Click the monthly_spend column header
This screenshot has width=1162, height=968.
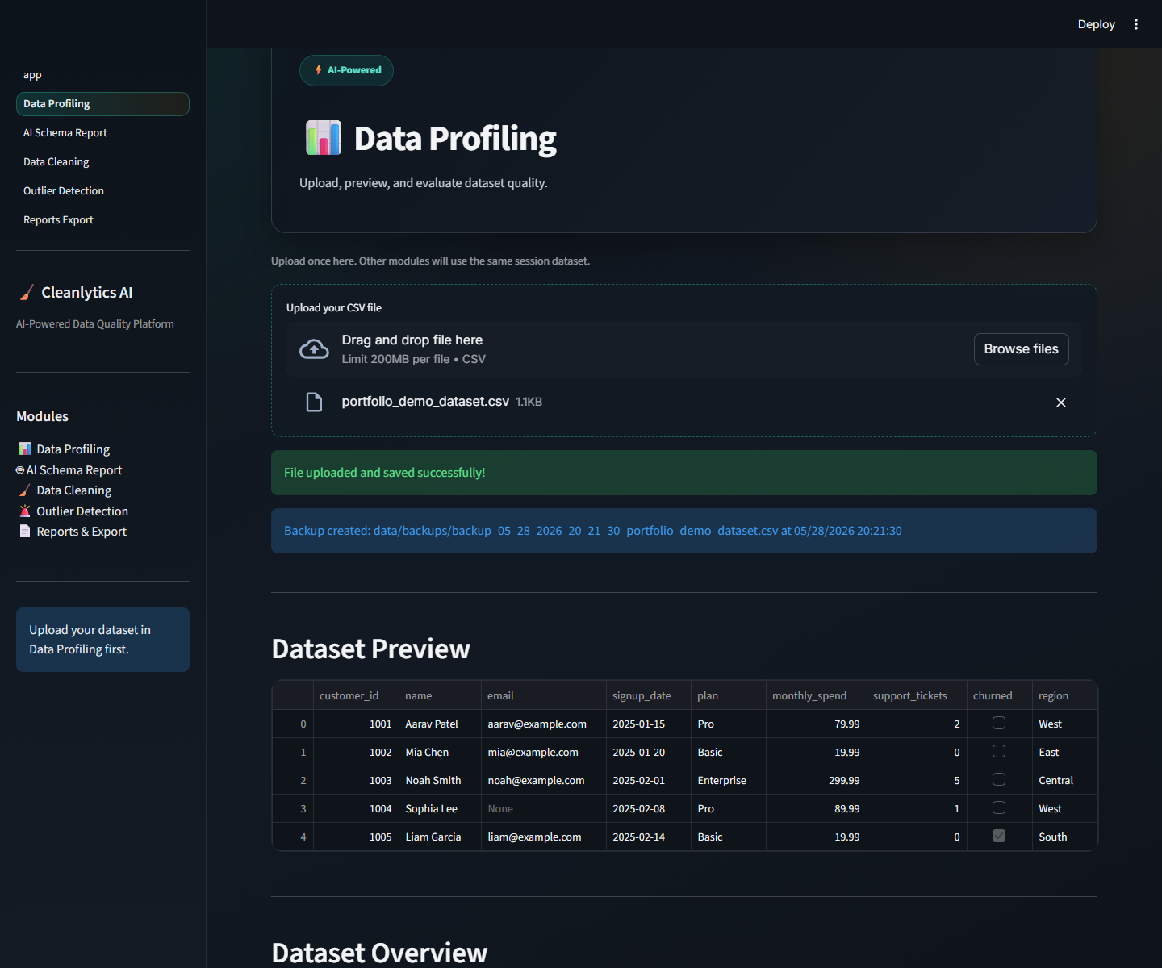816,695
